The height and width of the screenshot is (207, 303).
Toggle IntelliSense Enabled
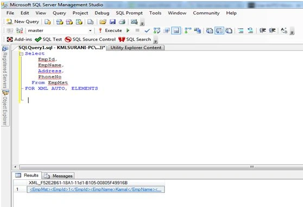point(176,30)
